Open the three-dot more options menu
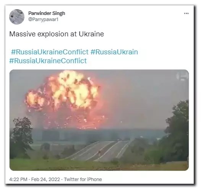 [x=186, y=13]
